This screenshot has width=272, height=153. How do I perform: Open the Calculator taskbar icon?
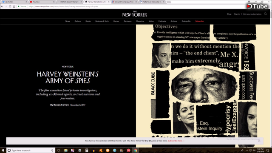87,150
